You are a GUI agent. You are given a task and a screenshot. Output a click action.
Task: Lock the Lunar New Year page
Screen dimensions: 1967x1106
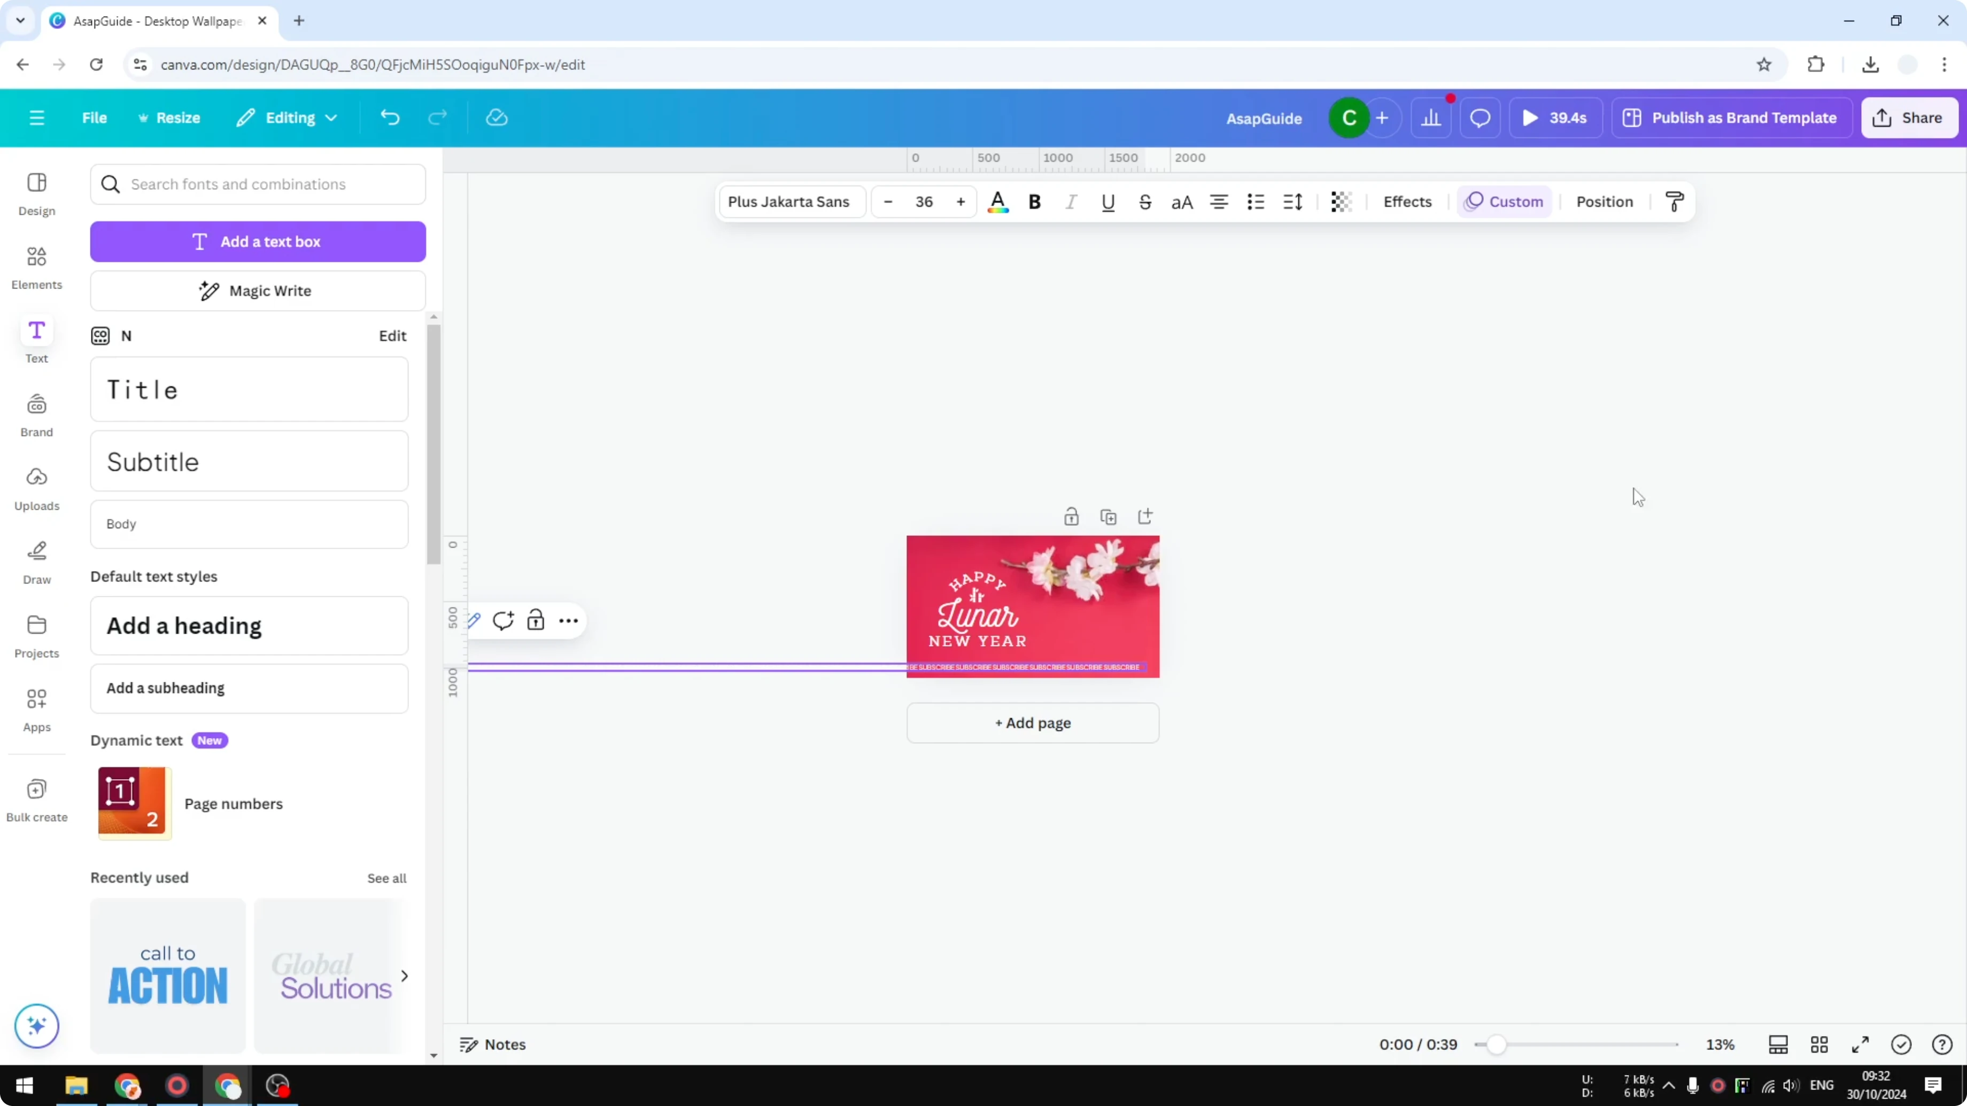pos(1071,516)
